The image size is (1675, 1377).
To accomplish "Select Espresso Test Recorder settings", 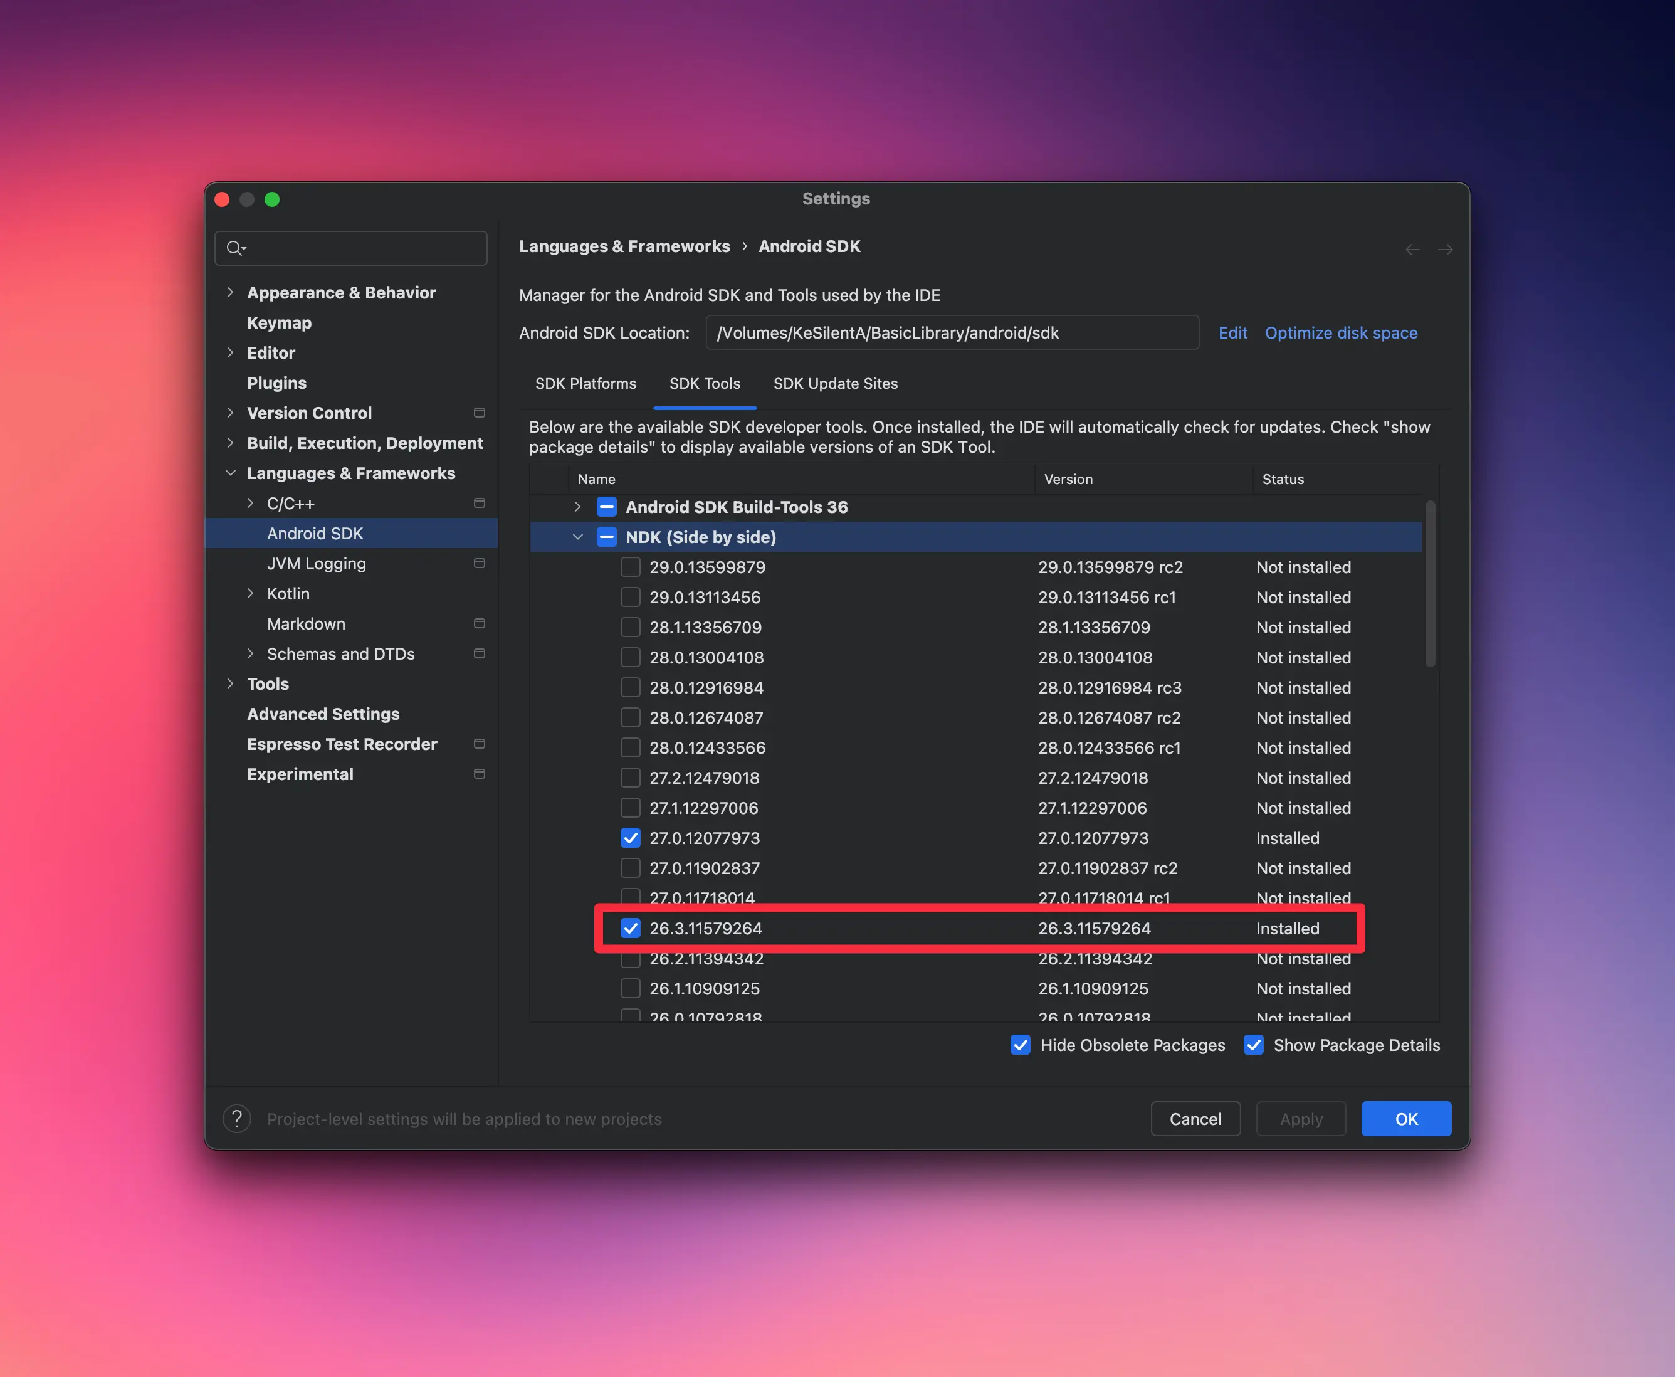I will [342, 744].
